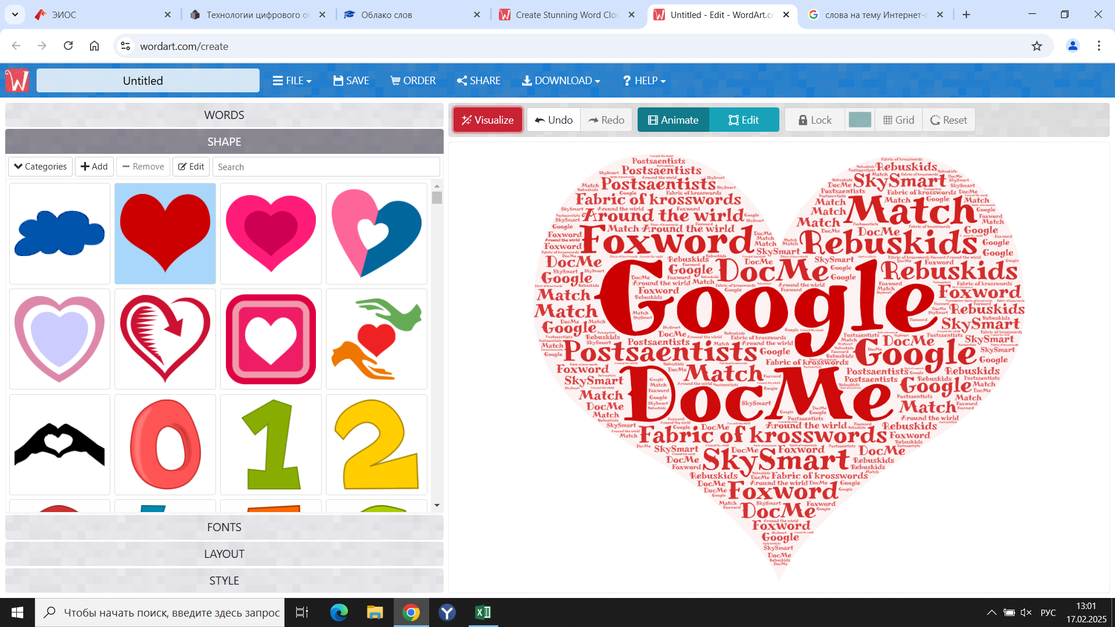Screen dimensions: 1115x627
Task: Switch to Edit mode
Action: tap(744, 120)
